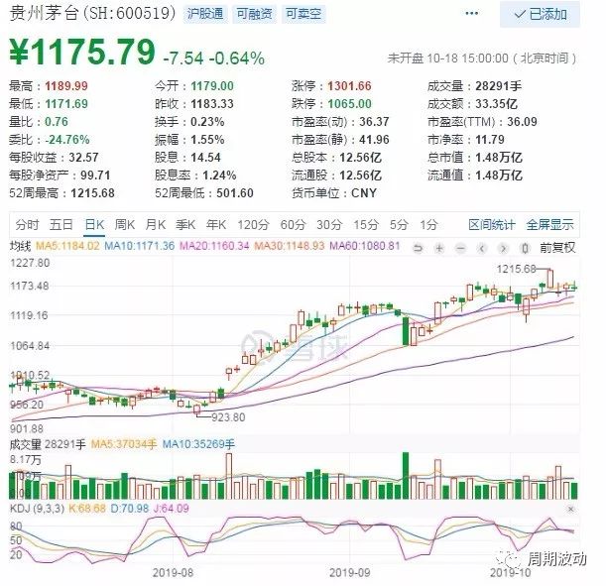Open the three-dots more options menu

pyautogui.click(x=471, y=14)
